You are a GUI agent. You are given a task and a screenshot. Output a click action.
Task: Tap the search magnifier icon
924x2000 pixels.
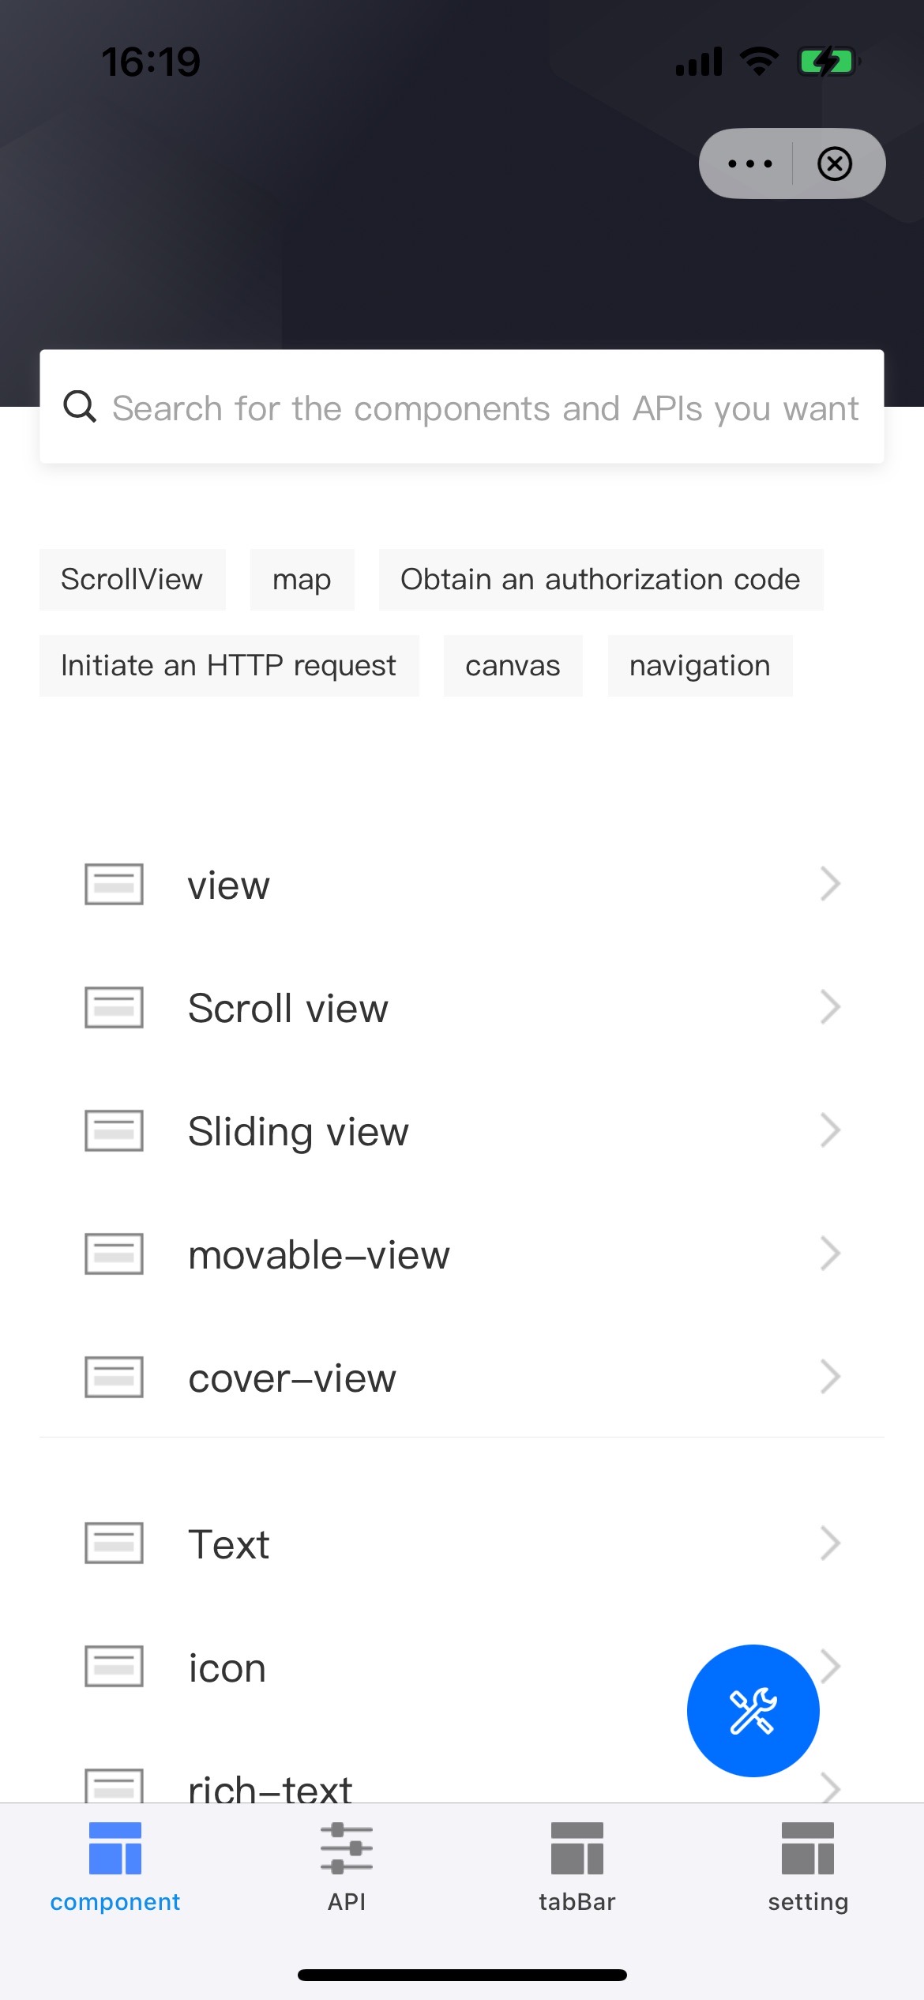pos(80,407)
